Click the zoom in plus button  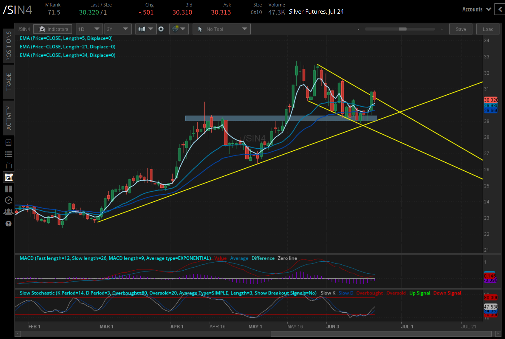click(442, 29)
